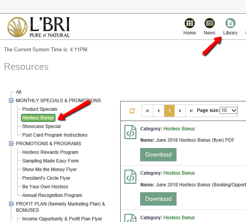This screenshot has width=246, height=222.
Task: Select Hostess Bonus in the tree
Action: (x=38, y=118)
